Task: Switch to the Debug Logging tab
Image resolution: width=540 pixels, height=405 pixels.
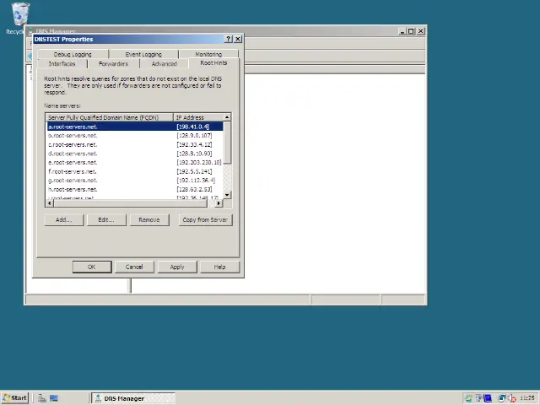Action: (x=73, y=54)
